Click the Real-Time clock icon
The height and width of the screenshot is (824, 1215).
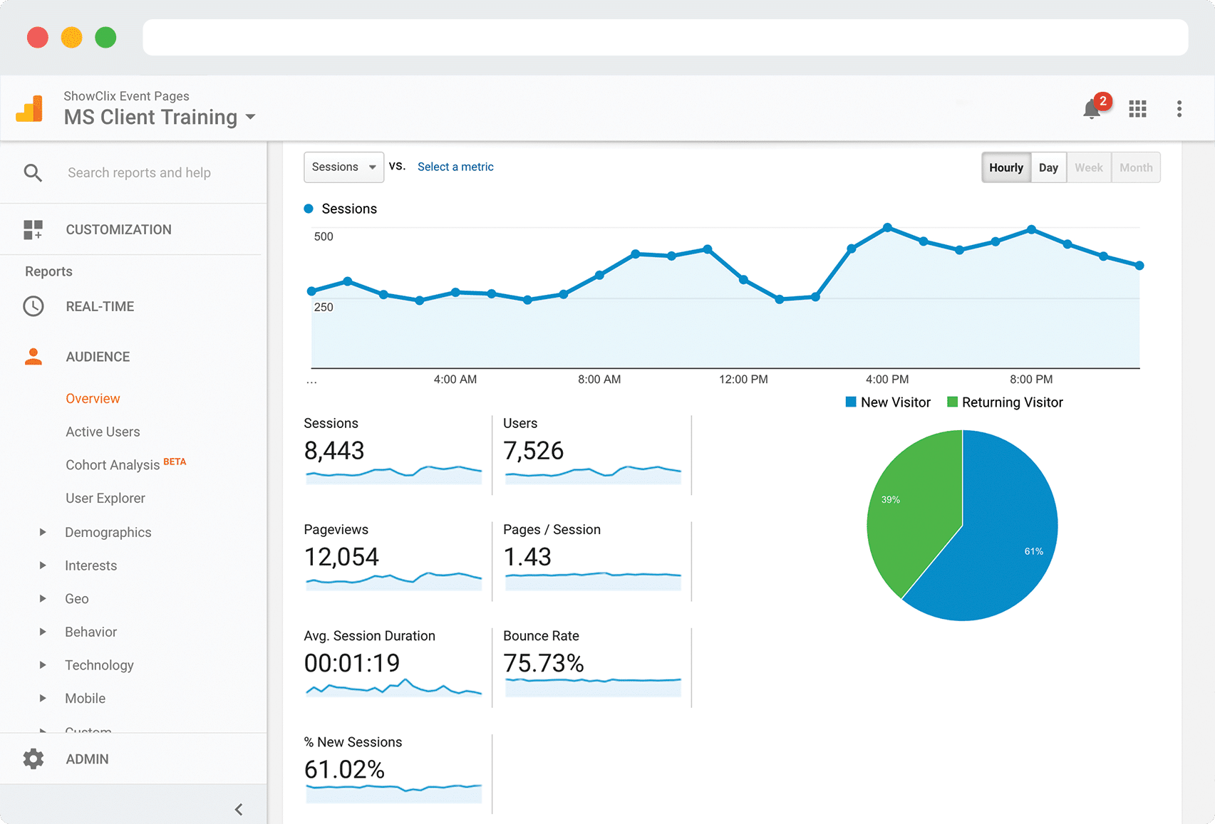pyautogui.click(x=33, y=306)
